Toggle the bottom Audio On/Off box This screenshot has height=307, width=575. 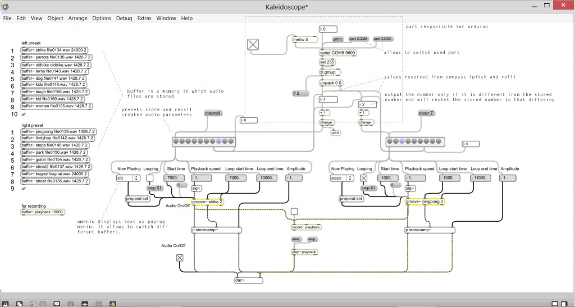pyautogui.click(x=180, y=258)
